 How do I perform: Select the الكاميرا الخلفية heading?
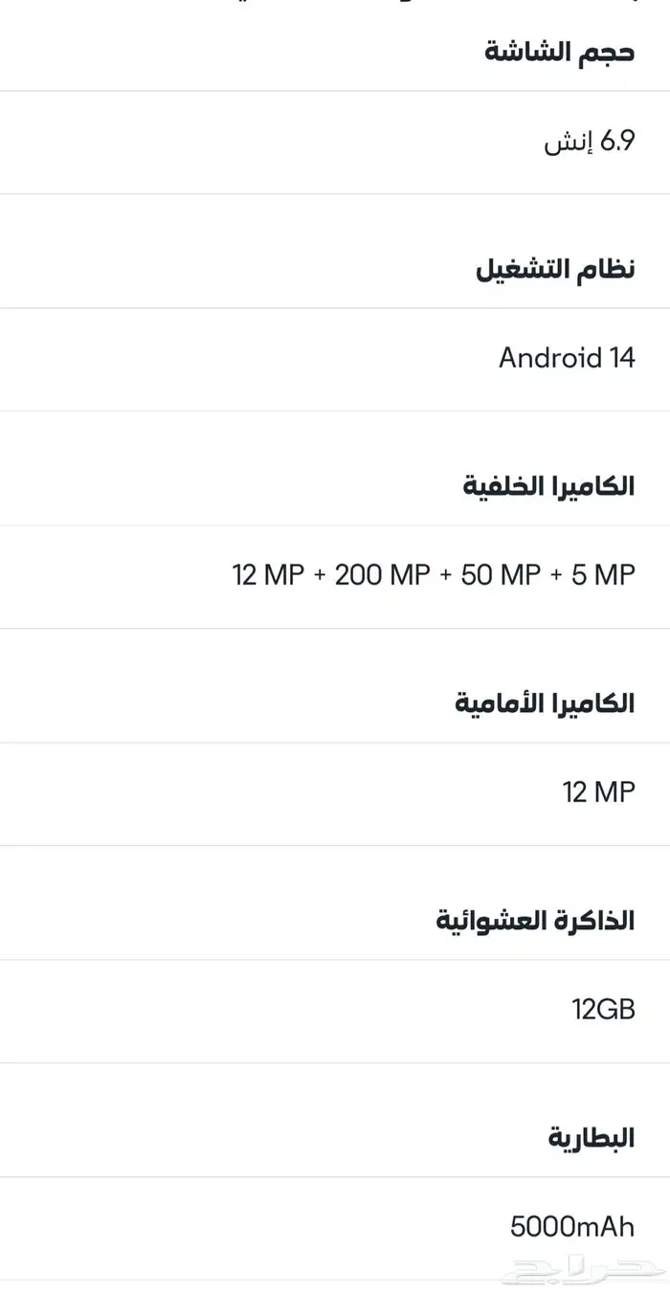(x=548, y=485)
